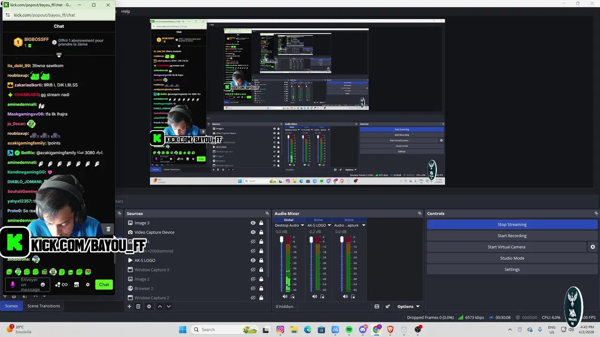This screenshot has height=337, width=600.
Task: Open AK-S LOGO mixer channel dropdown
Action: tap(329, 225)
